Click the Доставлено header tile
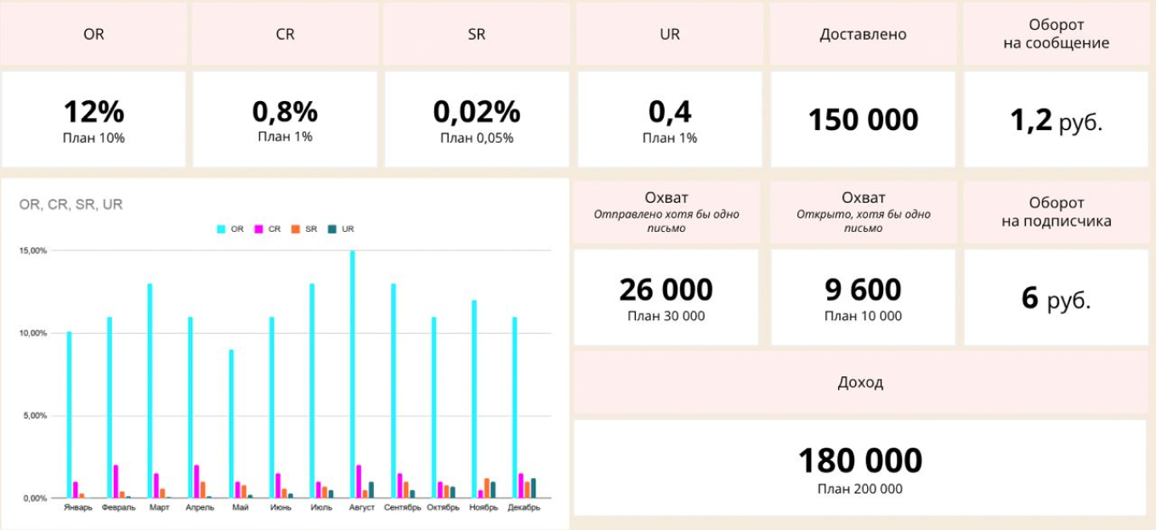Image resolution: width=1156 pixels, height=530 pixels. coord(863,35)
